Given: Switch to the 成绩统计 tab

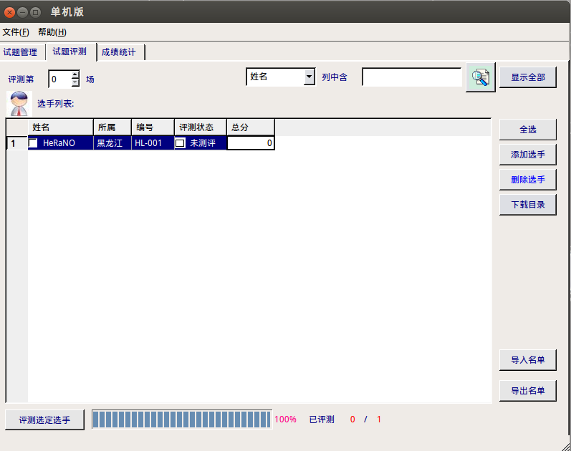Looking at the screenshot, I should click(119, 52).
